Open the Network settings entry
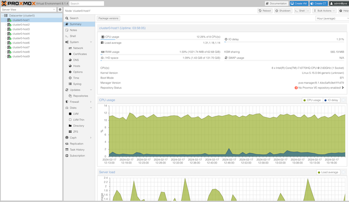 click(x=78, y=48)
